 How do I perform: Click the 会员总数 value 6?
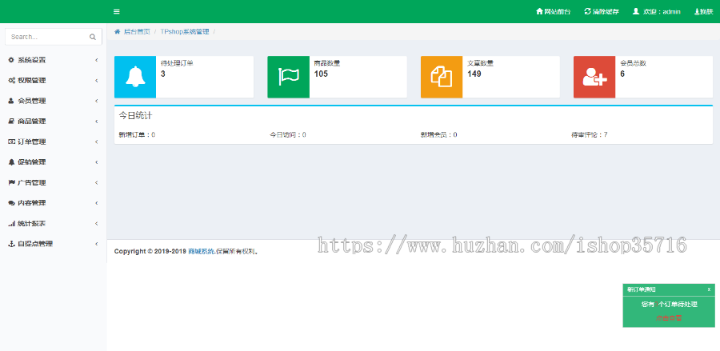(622, 74)
